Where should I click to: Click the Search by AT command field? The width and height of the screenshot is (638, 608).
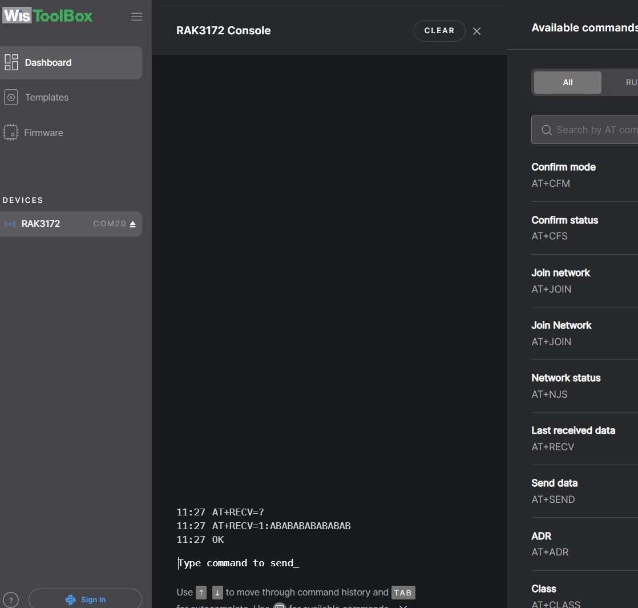pos(593,130)
